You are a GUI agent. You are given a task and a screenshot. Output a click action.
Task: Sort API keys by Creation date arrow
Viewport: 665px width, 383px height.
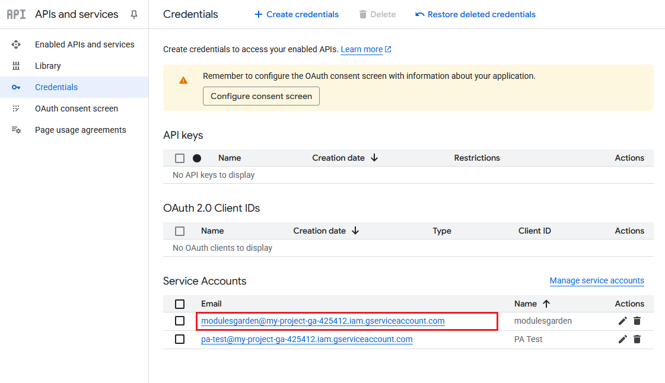coord(374,158)
